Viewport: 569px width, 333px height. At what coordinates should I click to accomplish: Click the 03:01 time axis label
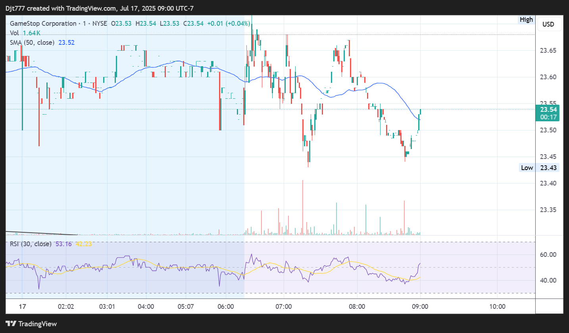(x=107, y=307)
